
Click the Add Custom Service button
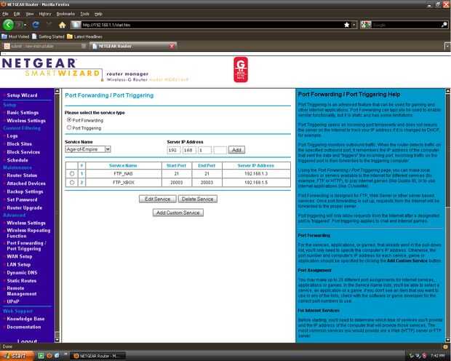pos(178,213)
